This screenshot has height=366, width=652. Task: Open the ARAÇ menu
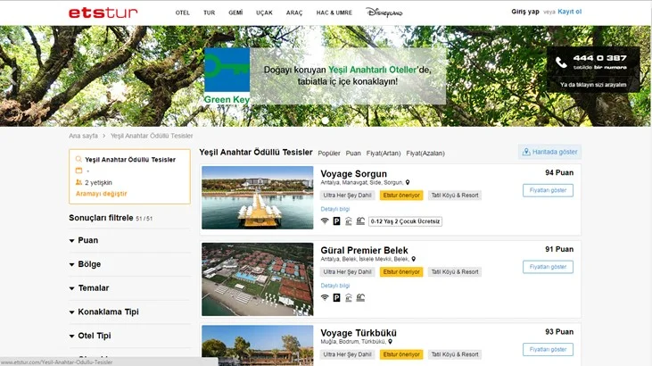point(294,12)
